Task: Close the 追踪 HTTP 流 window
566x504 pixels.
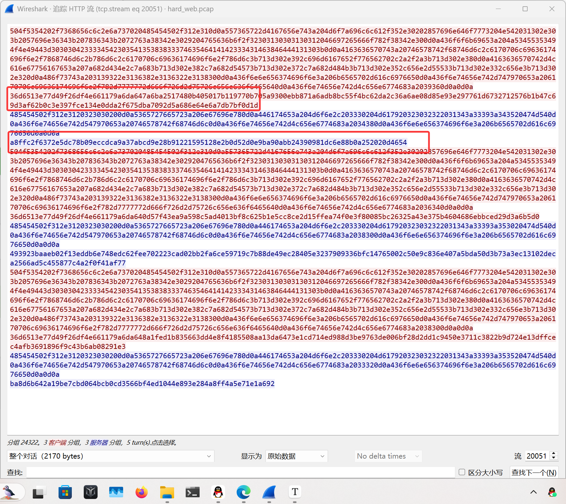Action: pyautogui.click(x=552, y=9)
